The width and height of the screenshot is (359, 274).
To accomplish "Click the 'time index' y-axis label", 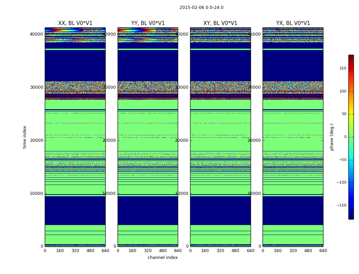I will coord(25,137).
